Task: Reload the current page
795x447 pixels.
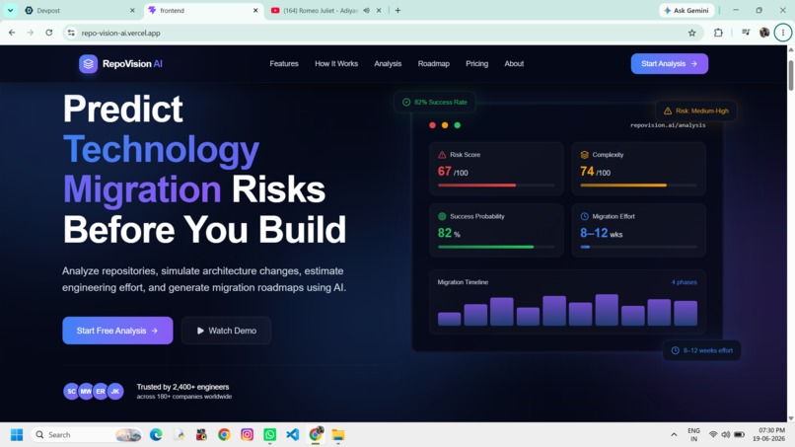Action: coord(49,33)
